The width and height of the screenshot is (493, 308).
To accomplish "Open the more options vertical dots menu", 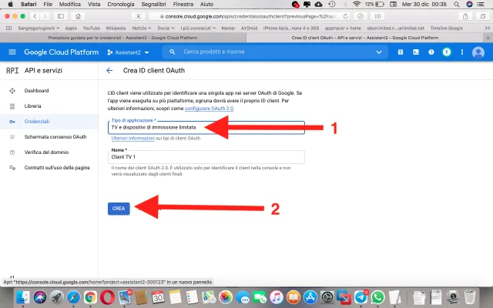I will tap(461, 52).
